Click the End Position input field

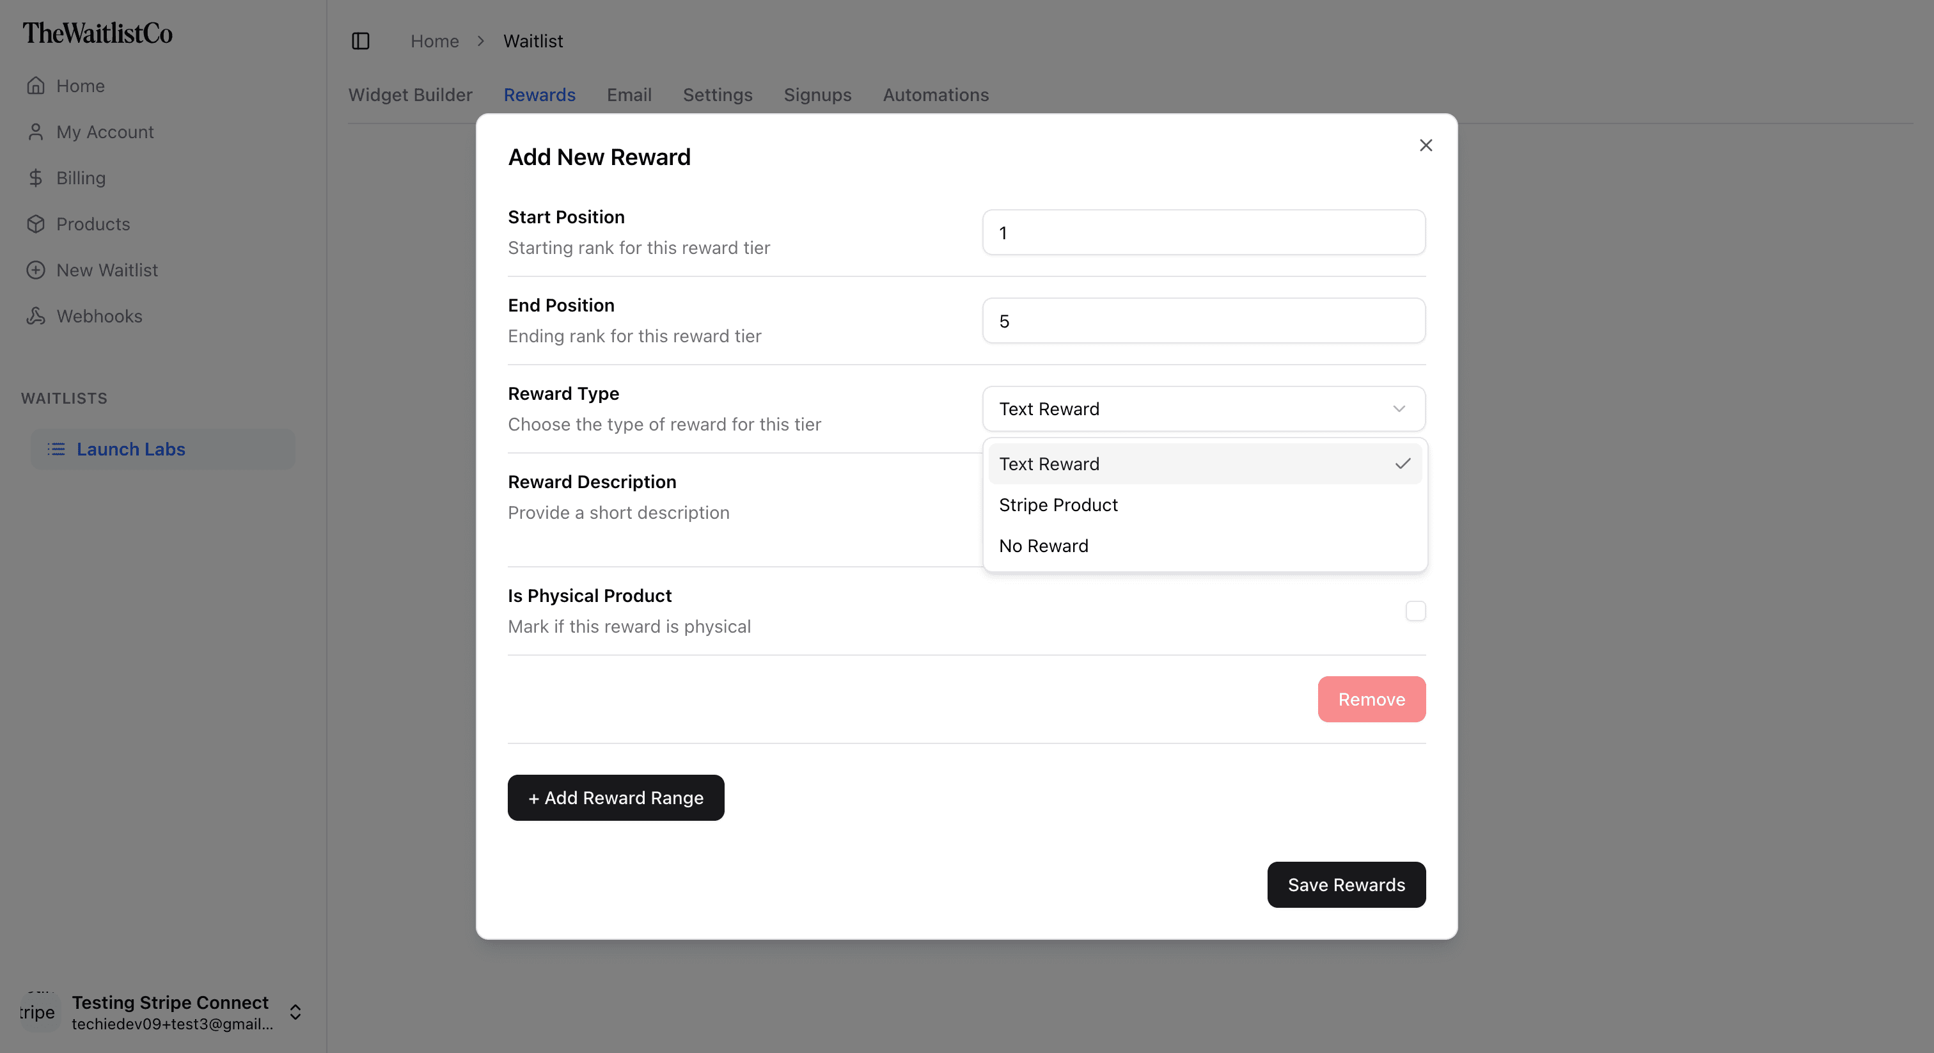click(1203, 321)
